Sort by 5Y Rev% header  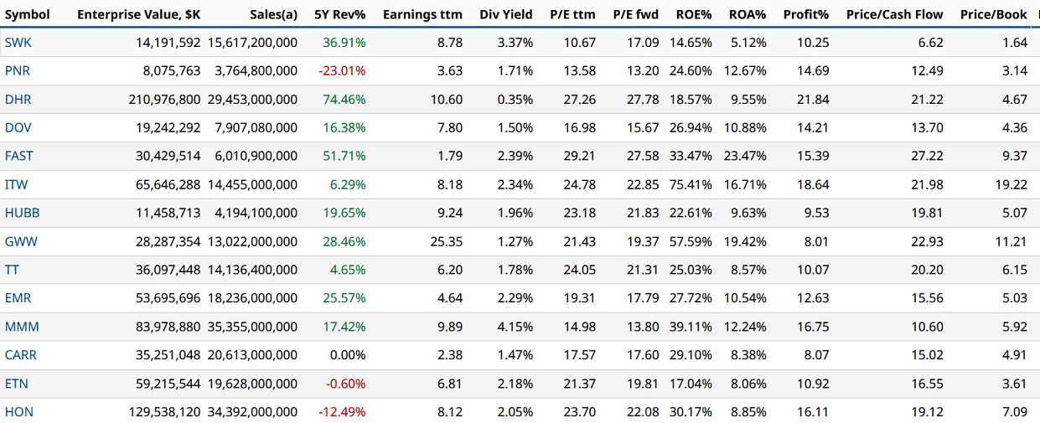[339, 14]
